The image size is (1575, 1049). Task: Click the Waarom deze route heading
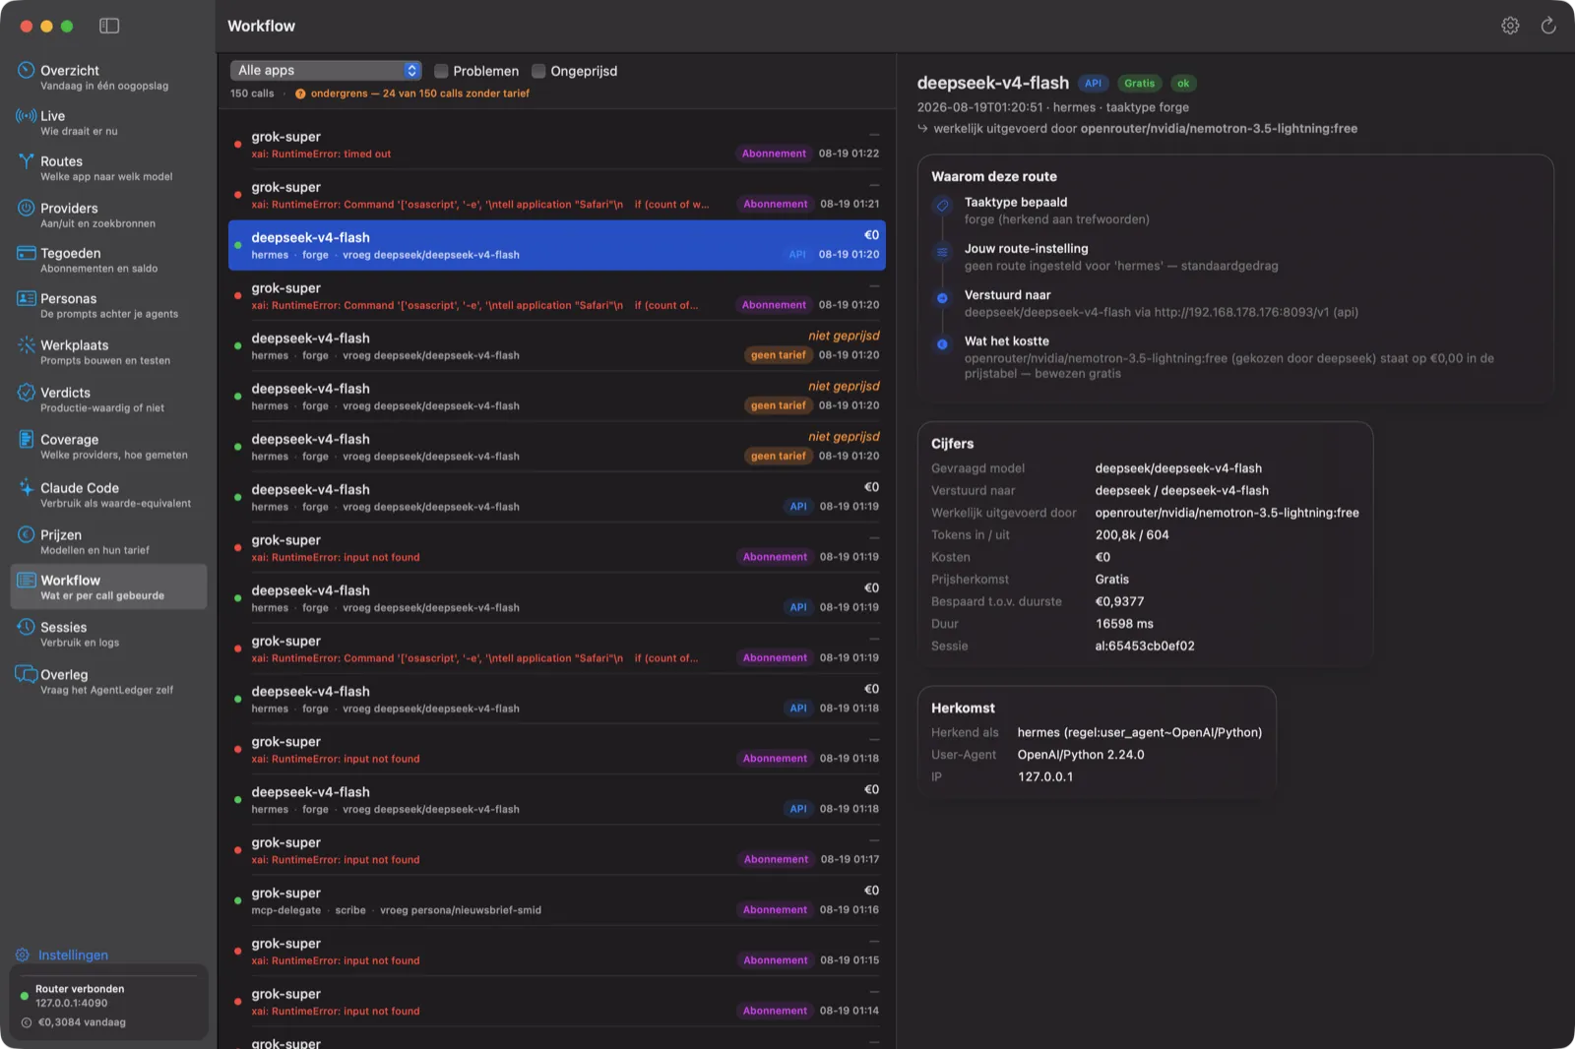[994, 176]
